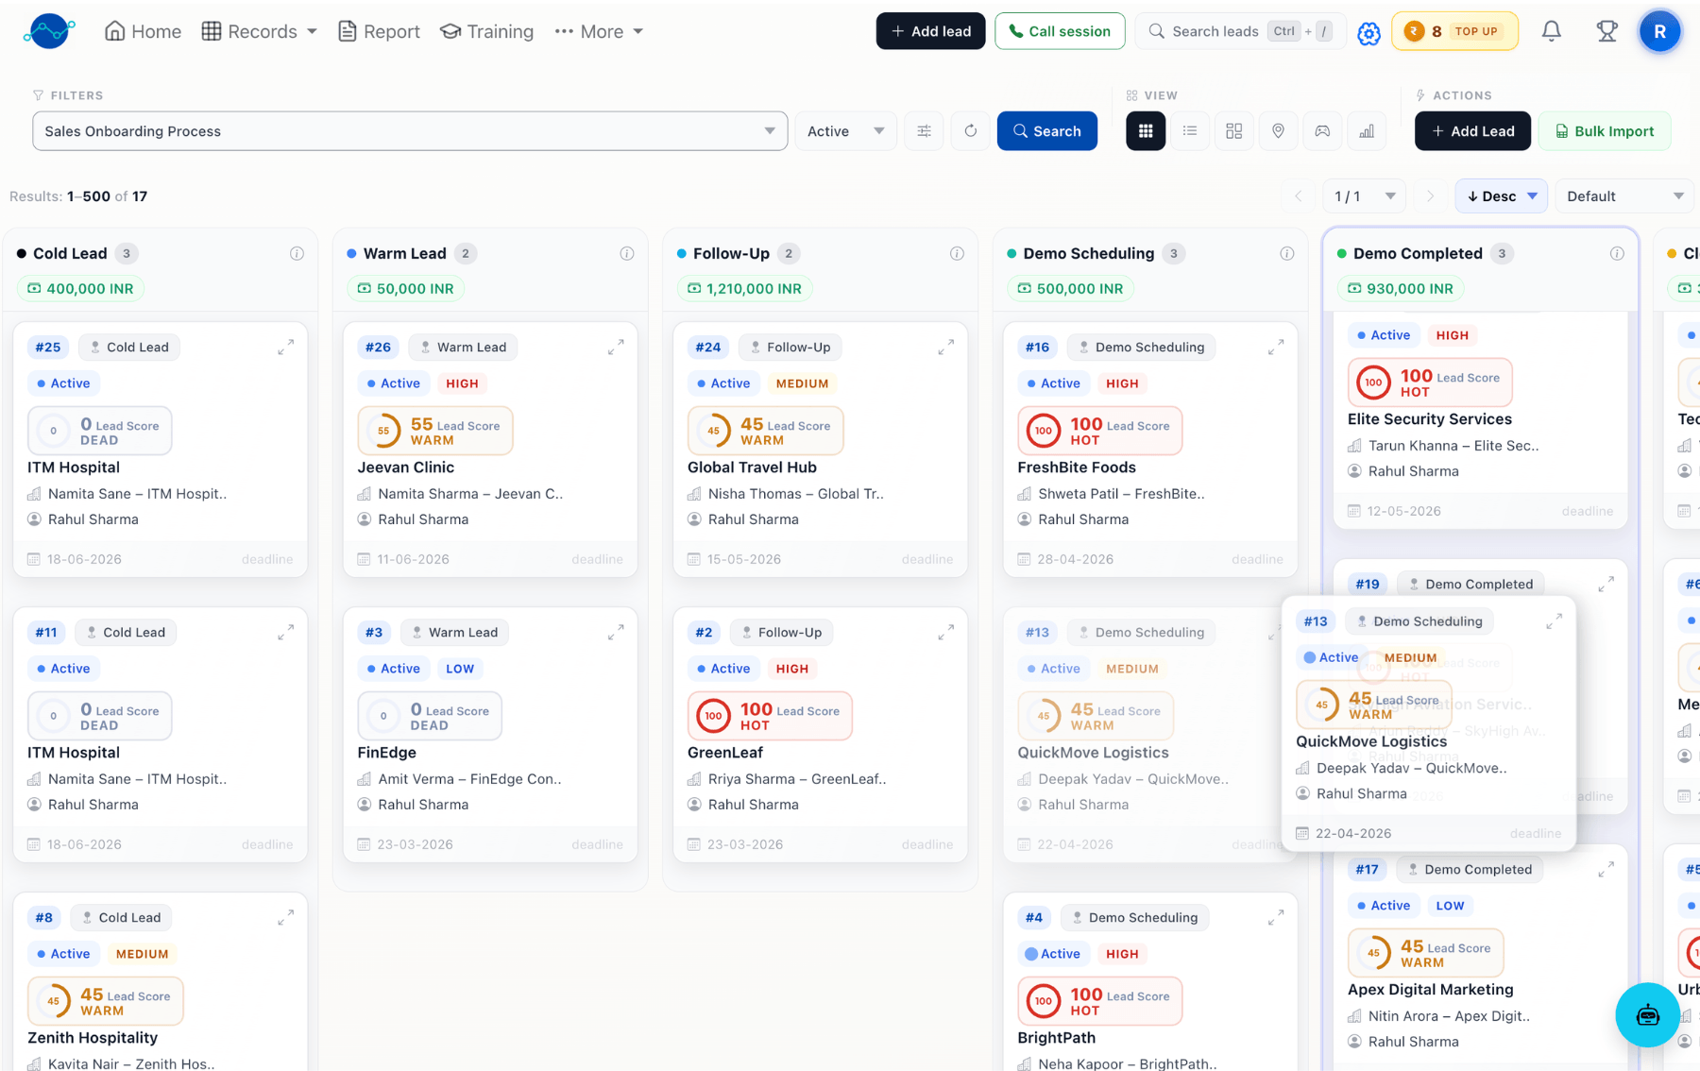Screen dimensions: 1700x1071
Task: Click the 100 lead score ring on GreenLeaf
Action: coord(713,716)
